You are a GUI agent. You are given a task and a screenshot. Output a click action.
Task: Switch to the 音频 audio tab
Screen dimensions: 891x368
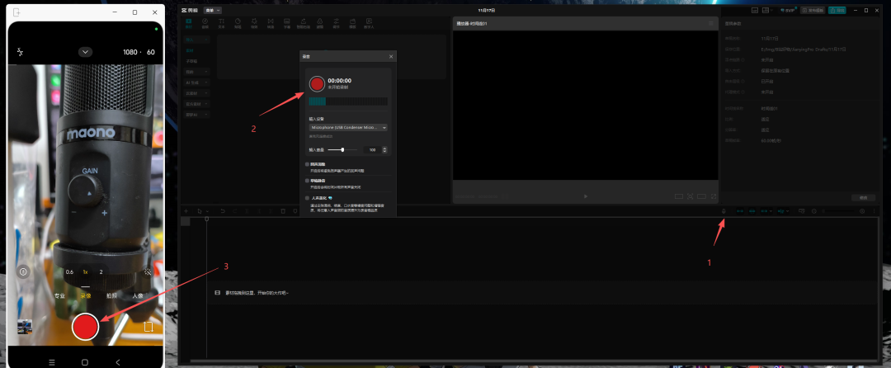[205, 23]
